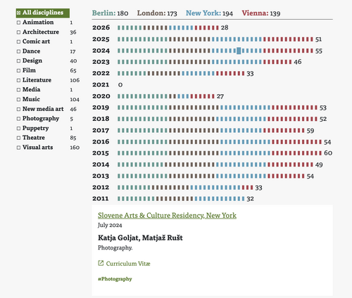Click the last red bar in 2015 row

click(x=320, y=153)
